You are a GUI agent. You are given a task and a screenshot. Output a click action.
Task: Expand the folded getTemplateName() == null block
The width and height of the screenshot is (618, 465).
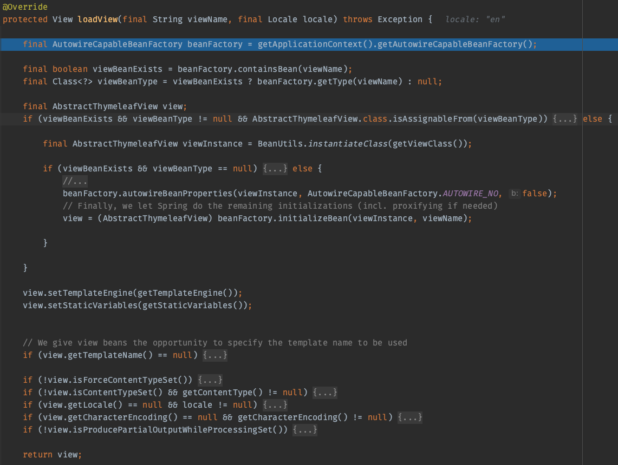pyautogui.click(x=215, y=355)
